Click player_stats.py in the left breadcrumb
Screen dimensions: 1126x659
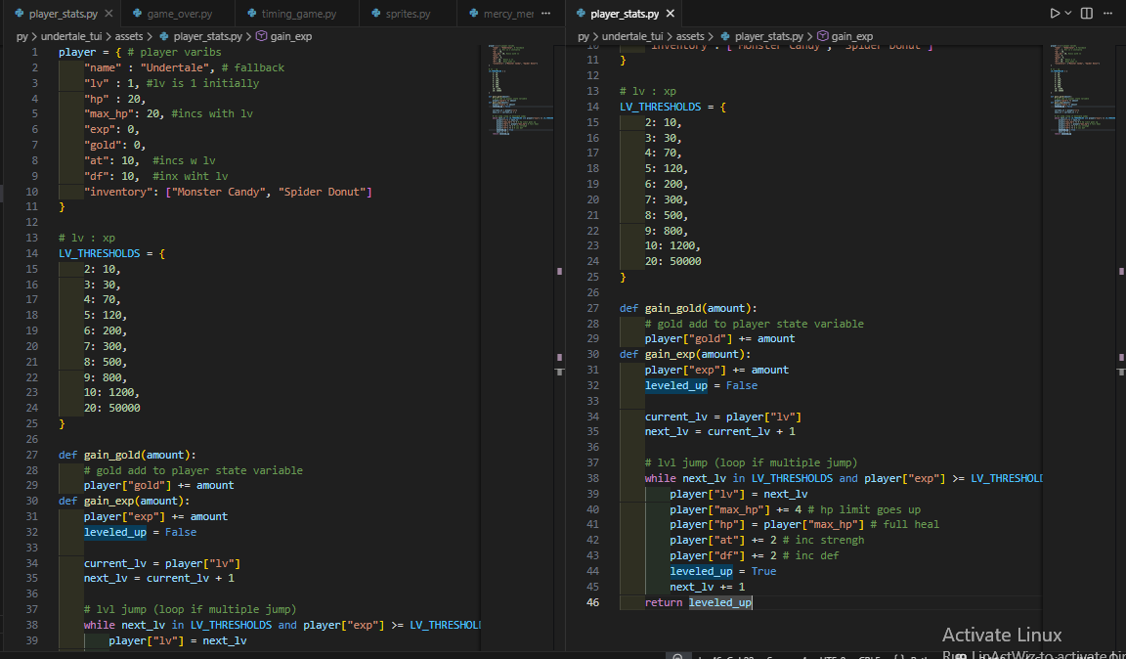pos(208,36)
